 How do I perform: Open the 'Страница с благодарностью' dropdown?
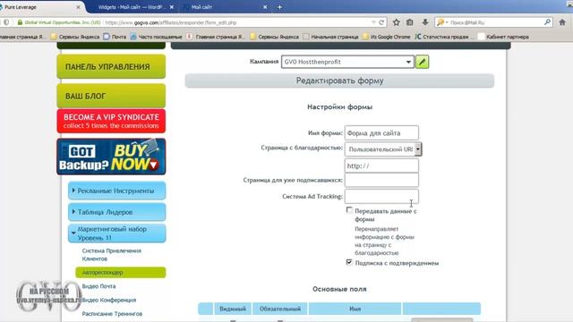(383, 149)
